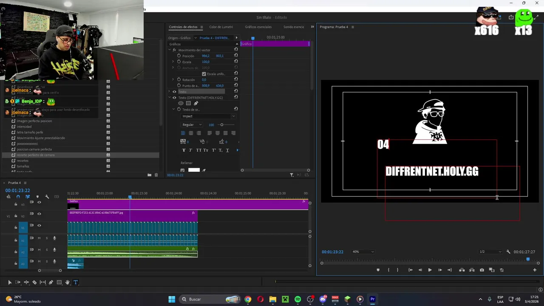Open Controles de efectos panel menu
This screenshot has width=544, height=306.
[201, 27]
